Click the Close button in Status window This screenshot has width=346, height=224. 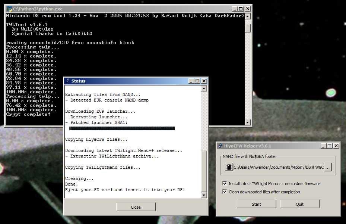pyautogui.click(x=136, y=207)
